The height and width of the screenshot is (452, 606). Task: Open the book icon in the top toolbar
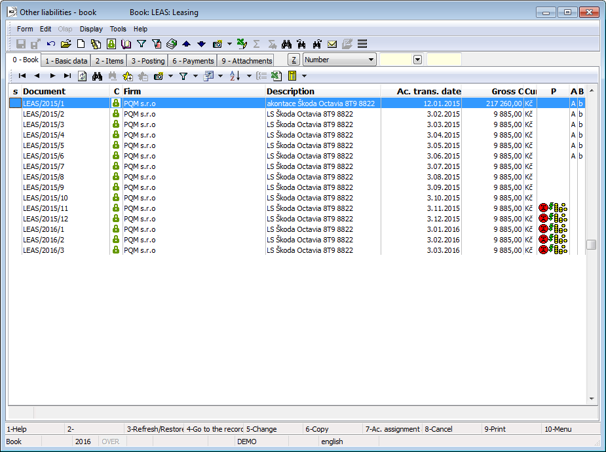(126, 44)
